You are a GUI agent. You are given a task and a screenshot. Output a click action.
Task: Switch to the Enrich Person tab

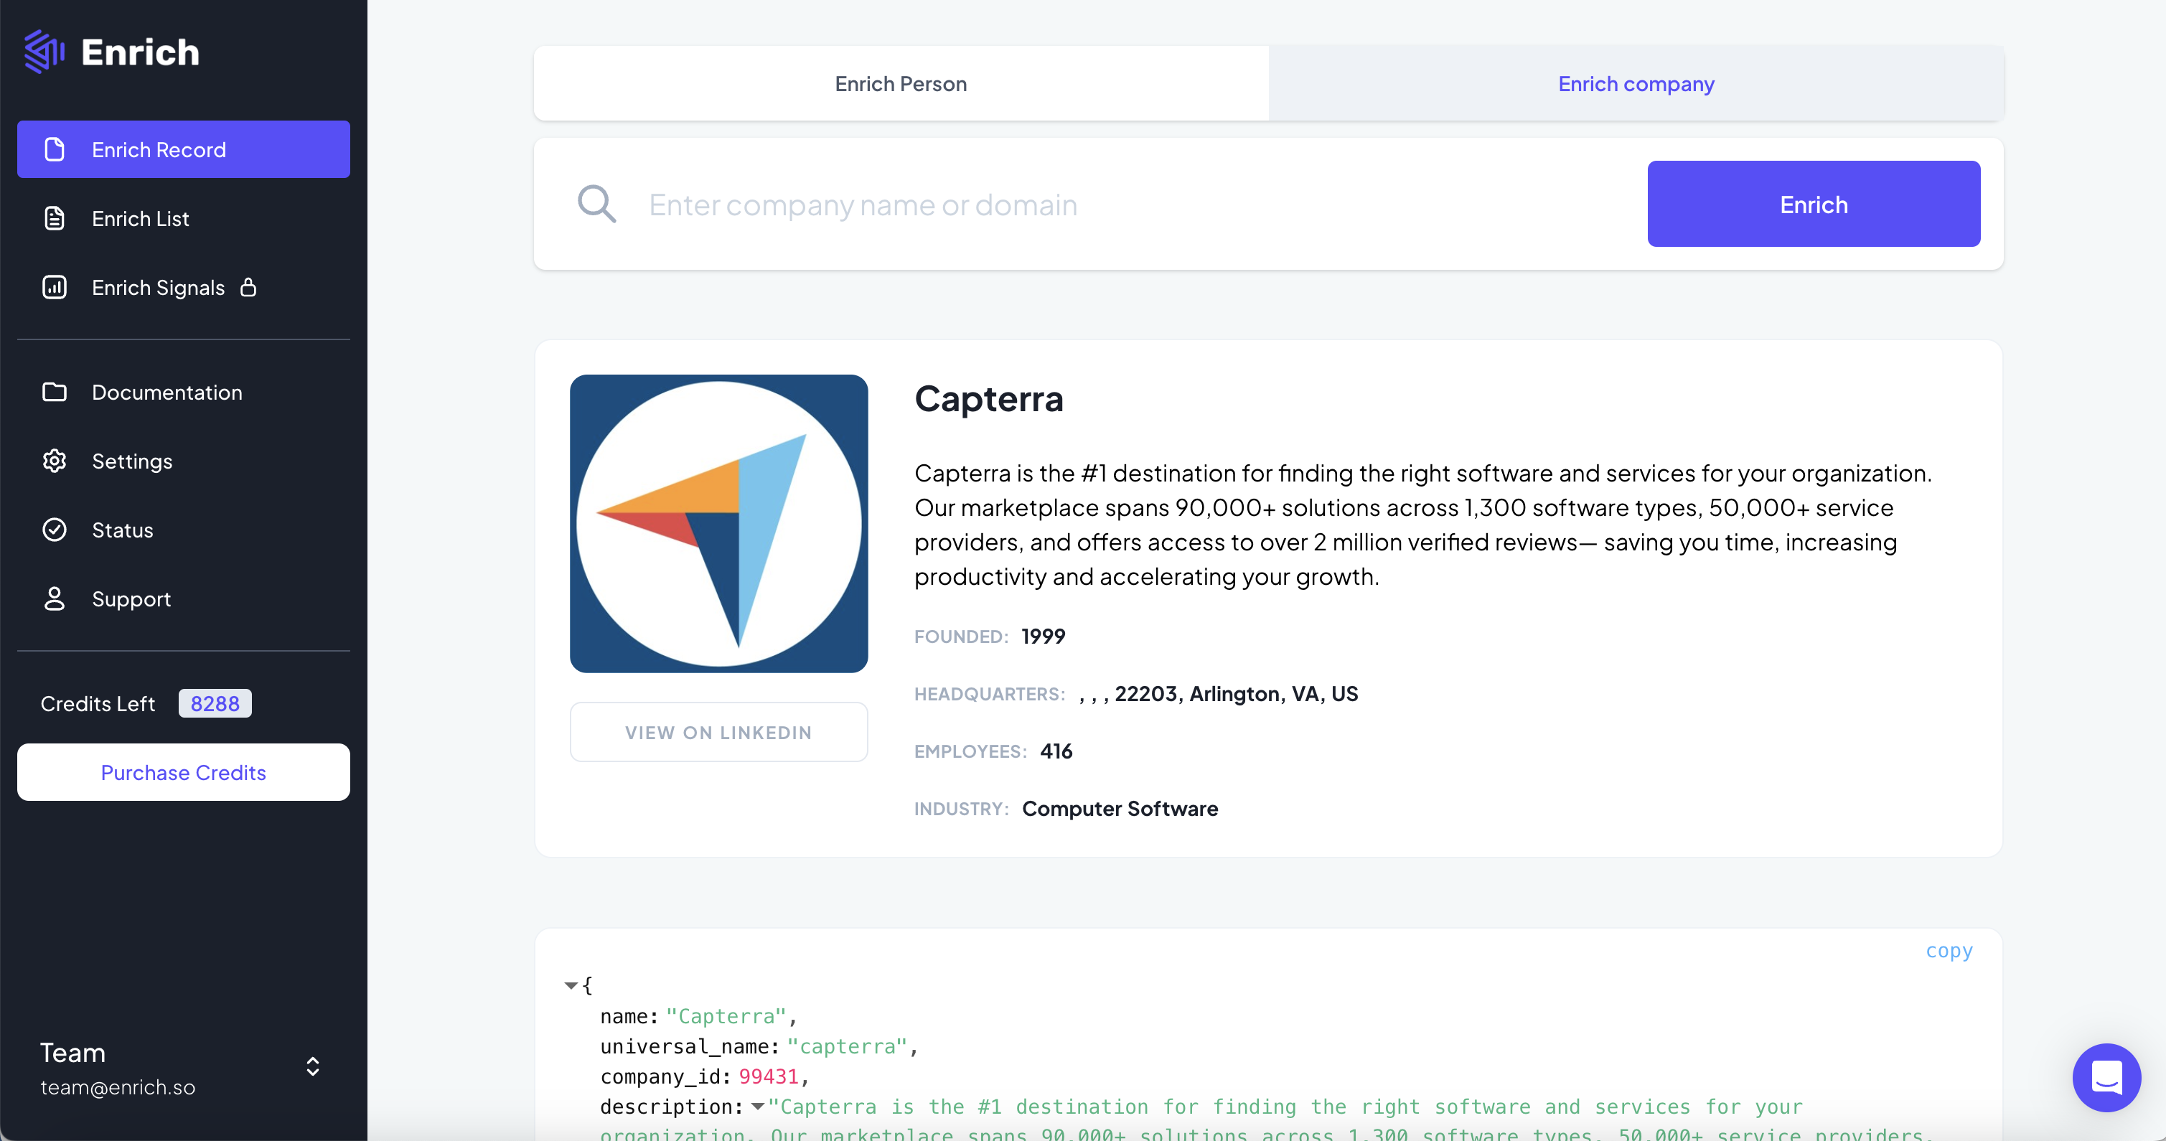click(x=901, y=84)
